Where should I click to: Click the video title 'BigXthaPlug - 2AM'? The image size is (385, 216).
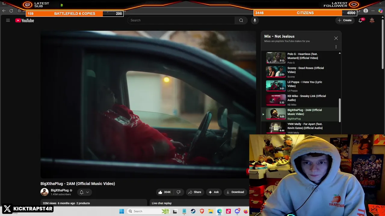(78, 184)
